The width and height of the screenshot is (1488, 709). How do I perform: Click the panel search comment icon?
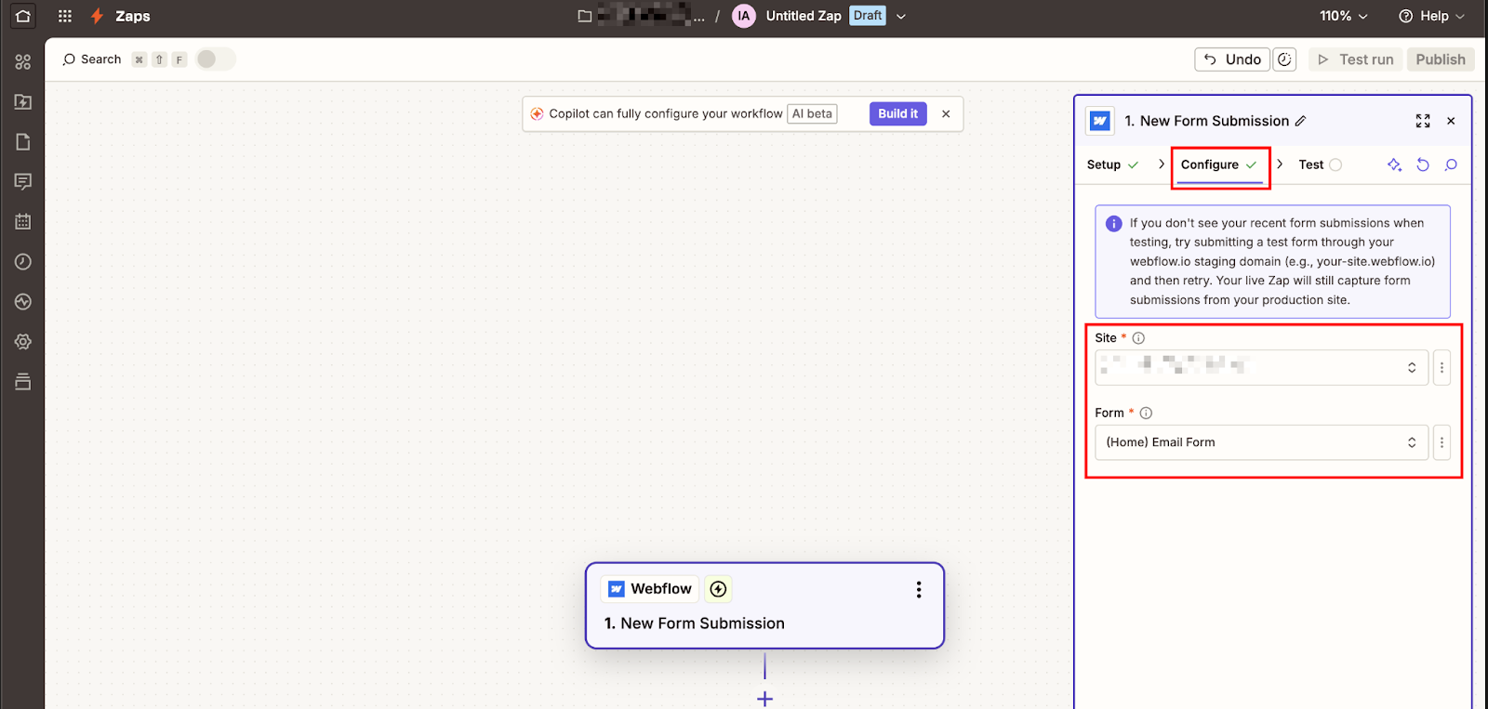(x=1451, y=164)
